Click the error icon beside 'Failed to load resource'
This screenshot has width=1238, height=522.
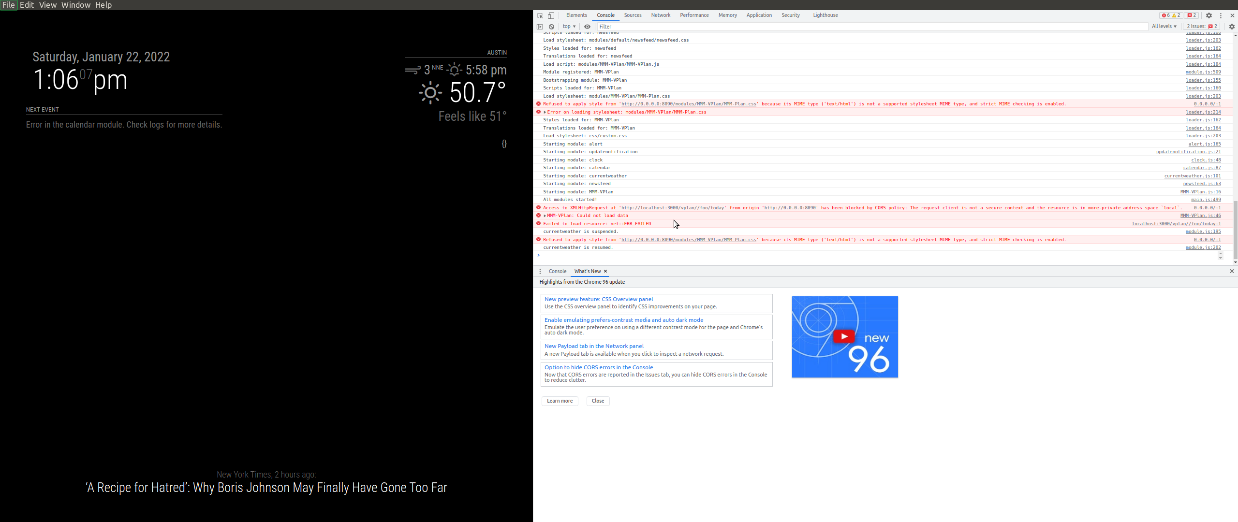point(538,223)
